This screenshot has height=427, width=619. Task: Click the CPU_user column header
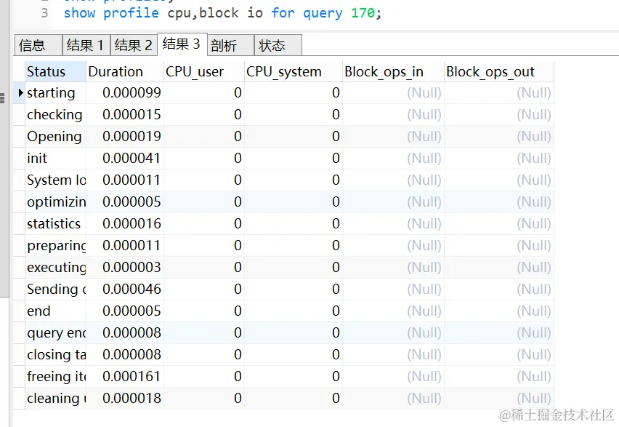pos(204,71)
